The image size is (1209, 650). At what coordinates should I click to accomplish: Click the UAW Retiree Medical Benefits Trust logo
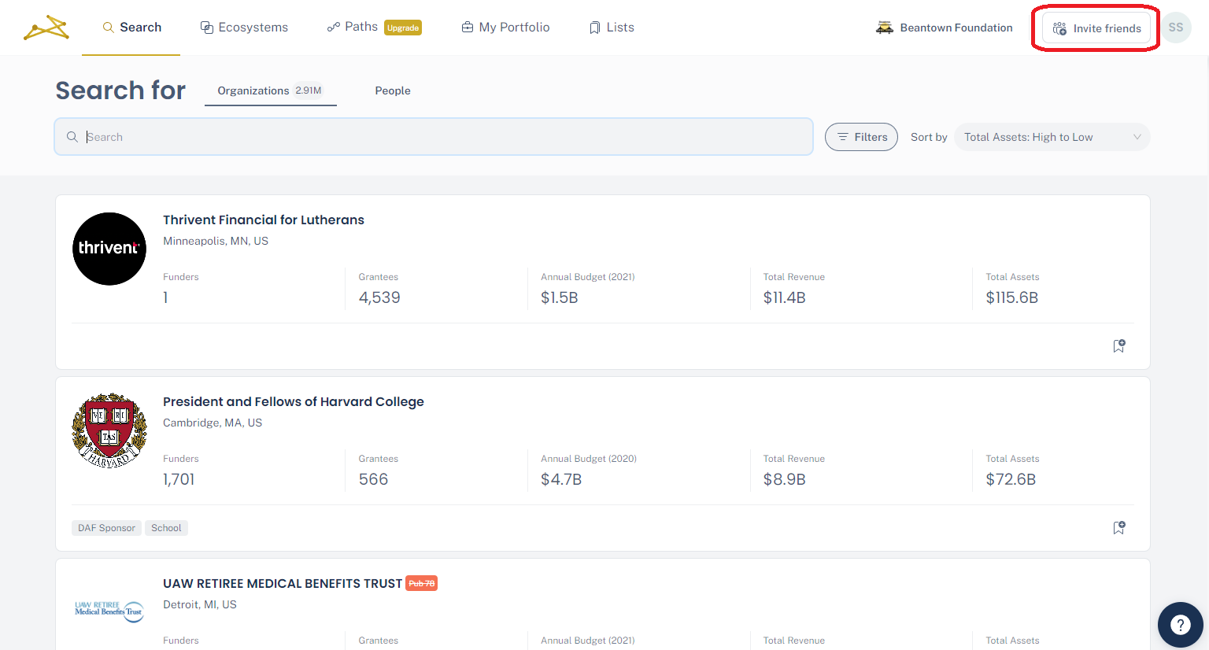(109, 611)
